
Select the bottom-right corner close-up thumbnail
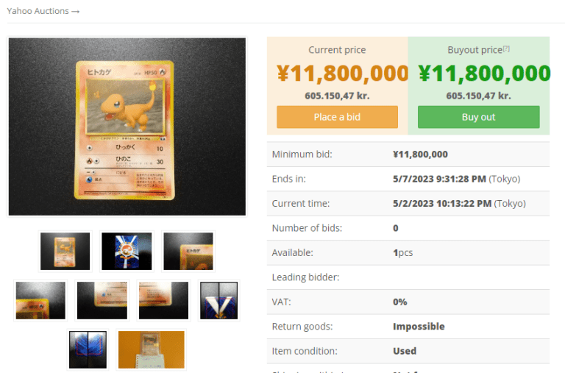[x=163, y=301]
